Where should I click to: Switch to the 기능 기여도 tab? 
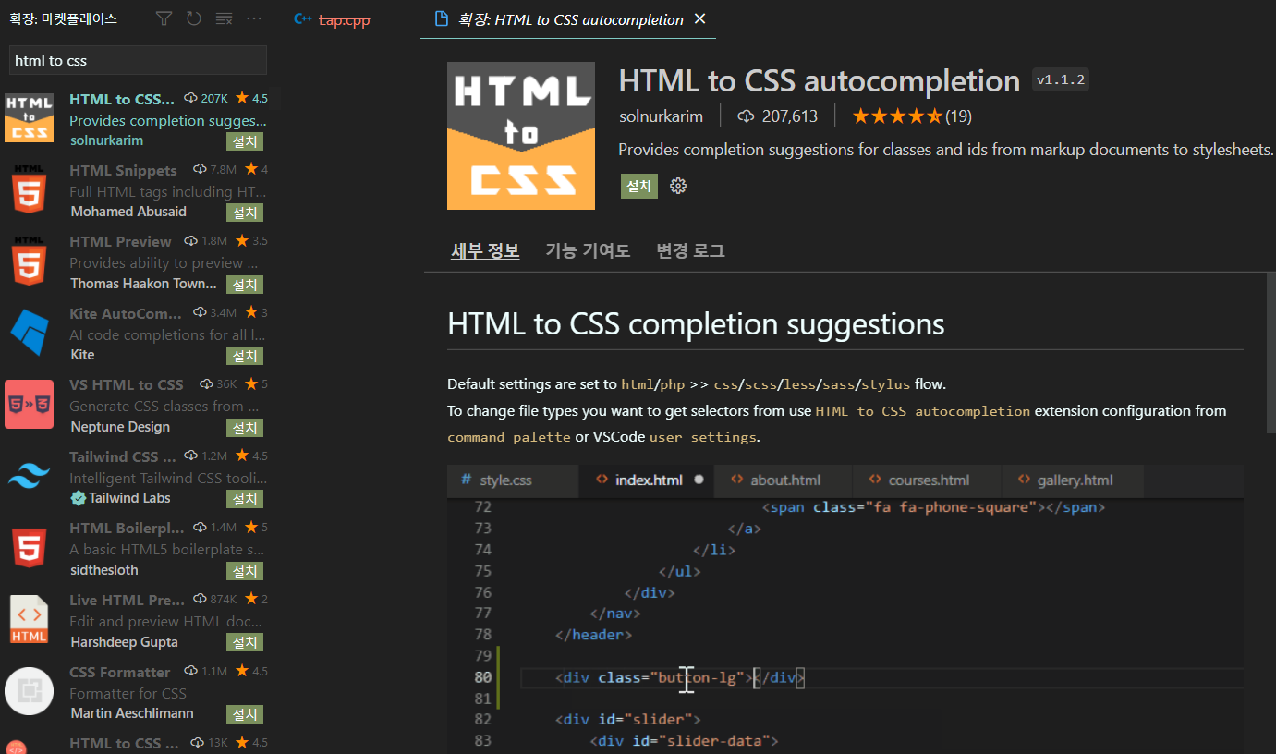tap(588, 250)
